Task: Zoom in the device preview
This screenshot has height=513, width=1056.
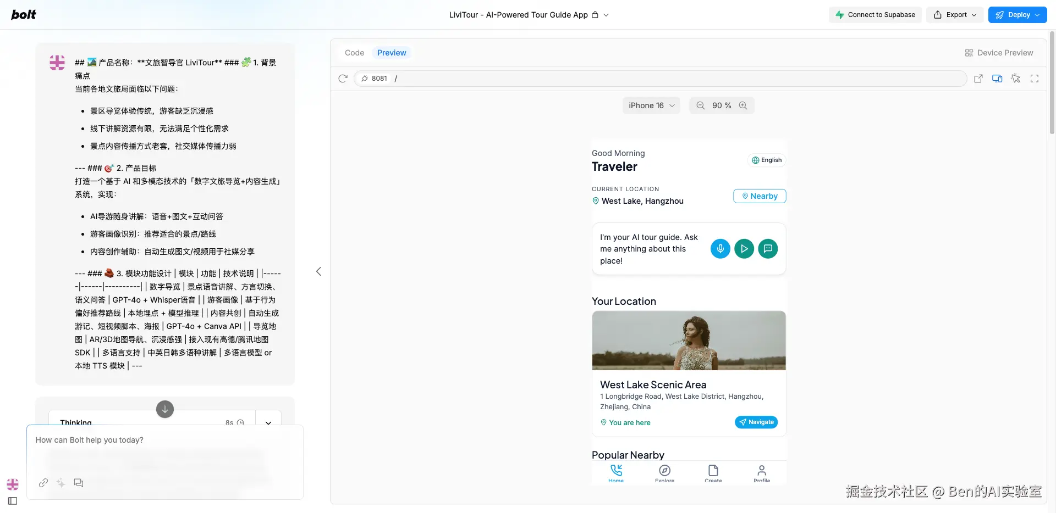Action: pos(743,105)
